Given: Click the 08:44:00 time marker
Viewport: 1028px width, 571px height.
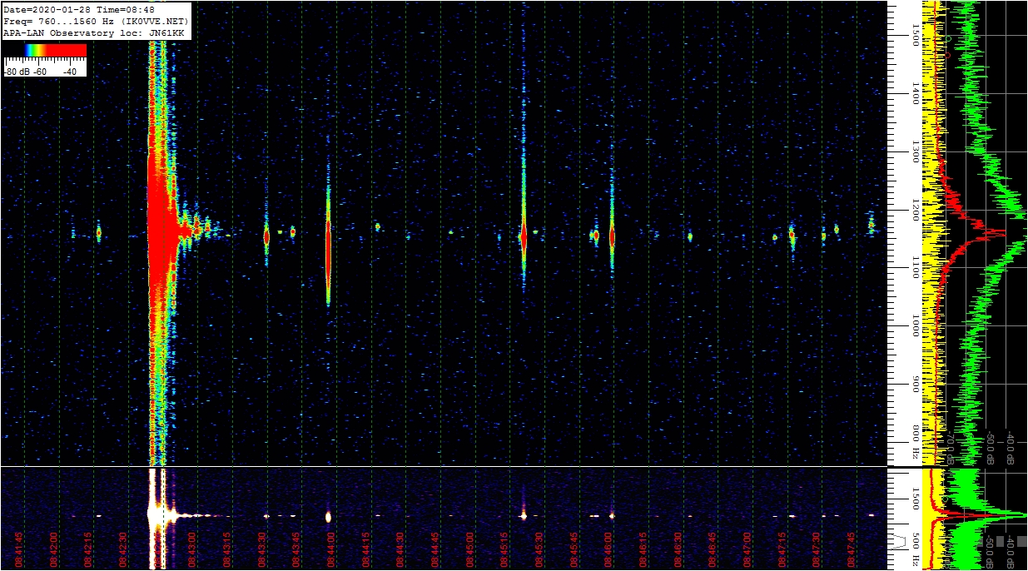Looking at the screenshot, I should point(330,549).
